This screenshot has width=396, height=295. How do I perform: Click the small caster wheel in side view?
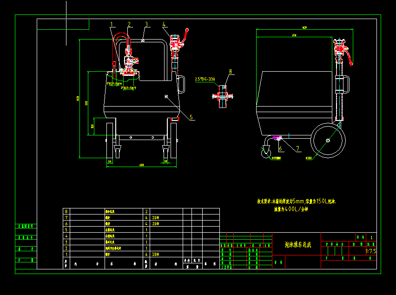[x=266, y=153]
